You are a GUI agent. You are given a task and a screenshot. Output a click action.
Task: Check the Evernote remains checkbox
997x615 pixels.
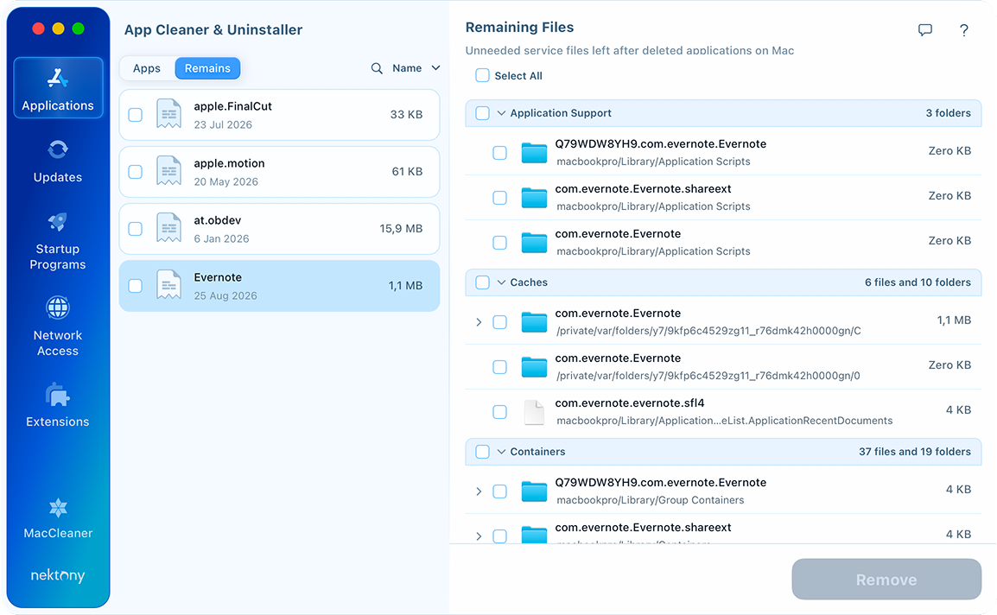pyautogui.click(x=136, y=286)
